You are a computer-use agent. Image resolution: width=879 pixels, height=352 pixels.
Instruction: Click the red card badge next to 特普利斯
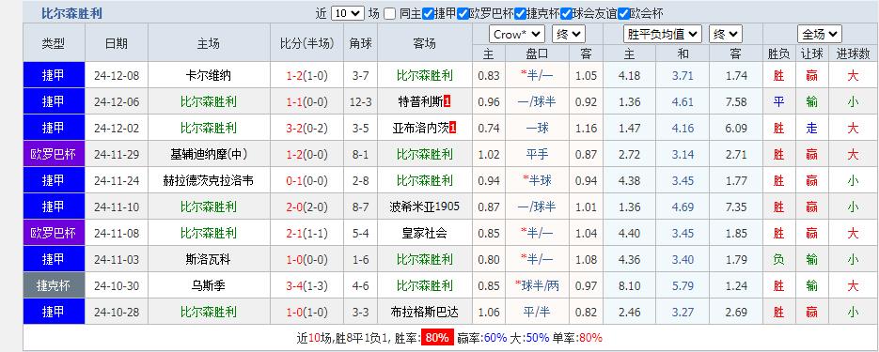[447, 102]
